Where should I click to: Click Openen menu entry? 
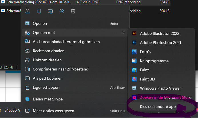[40, 23]
